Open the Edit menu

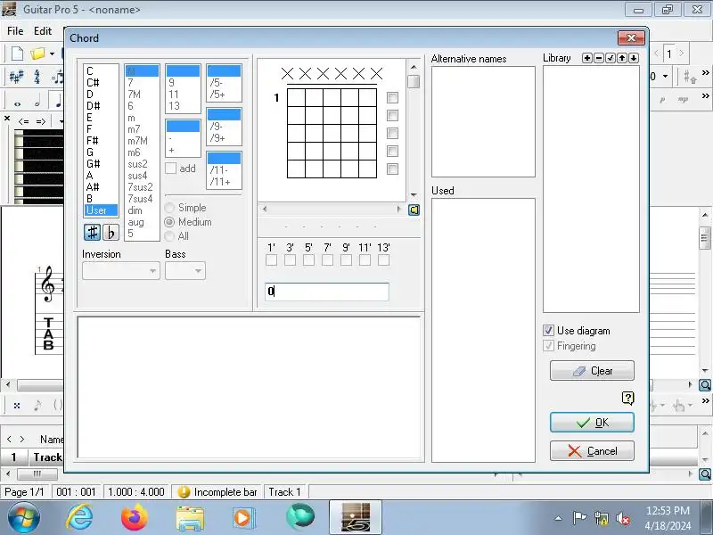pyautogui.click(x=43, y=31)
